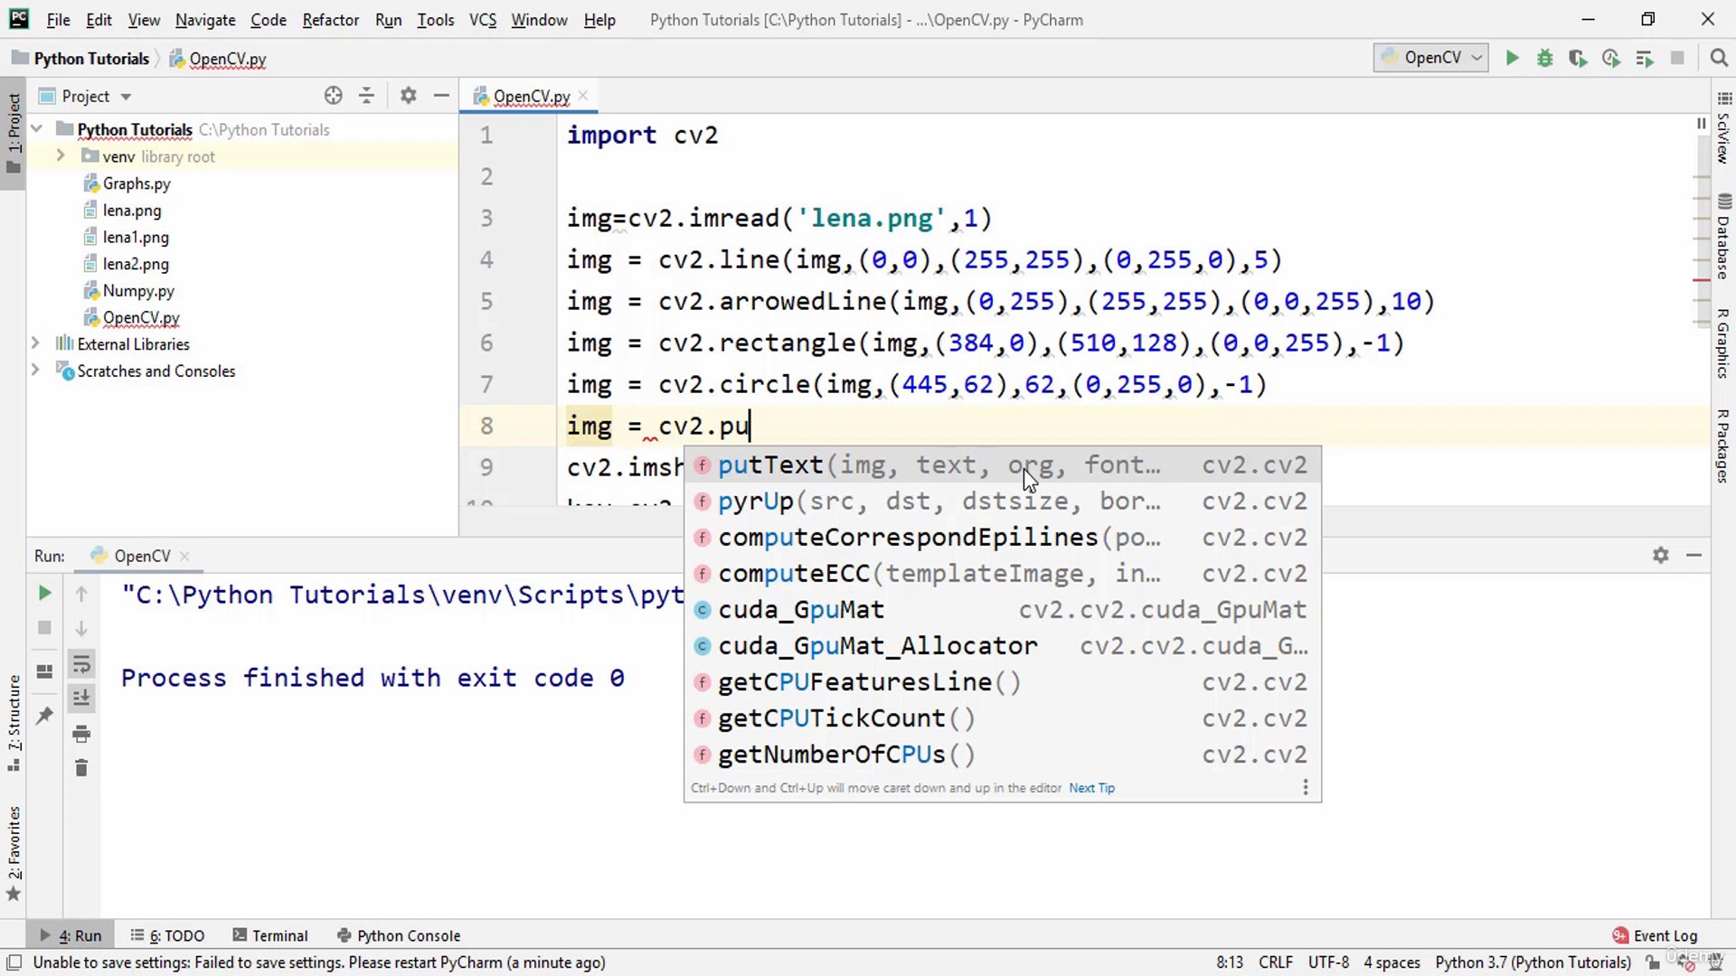Hide the Project panel
This screenshot has height=976, width=1736.
coord(441,96)
